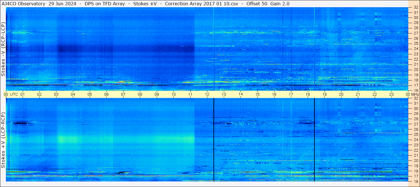
Task: Select the 04 hour tick label
Action: click(x=73, y=94)
